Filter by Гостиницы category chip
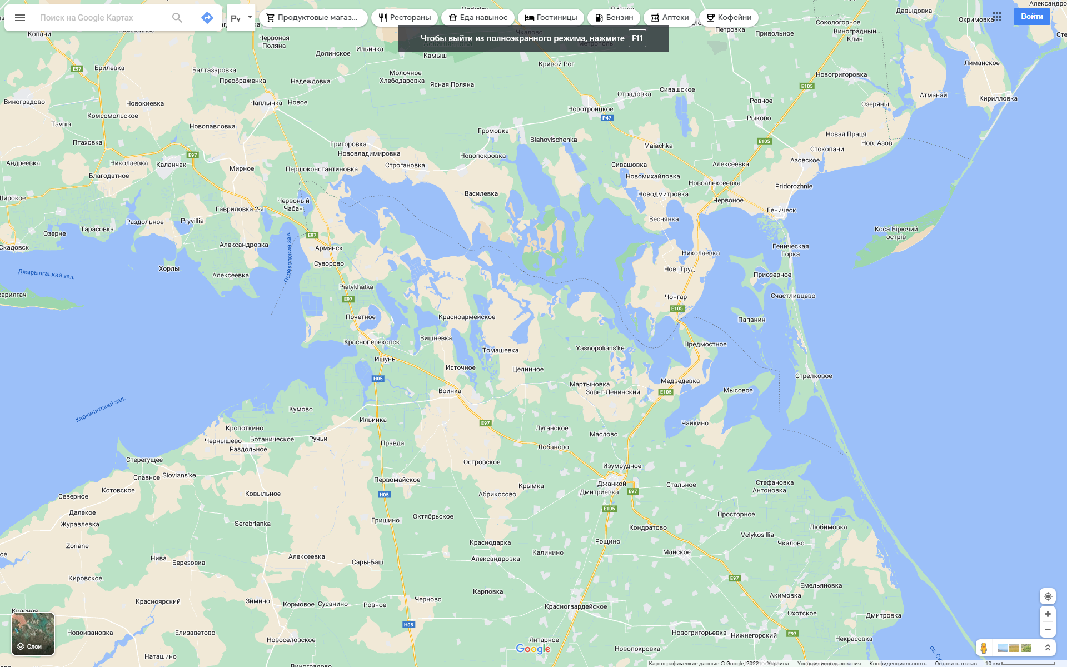The width and height of the screenshot is (1067, 667). click(x=551, y=18)
